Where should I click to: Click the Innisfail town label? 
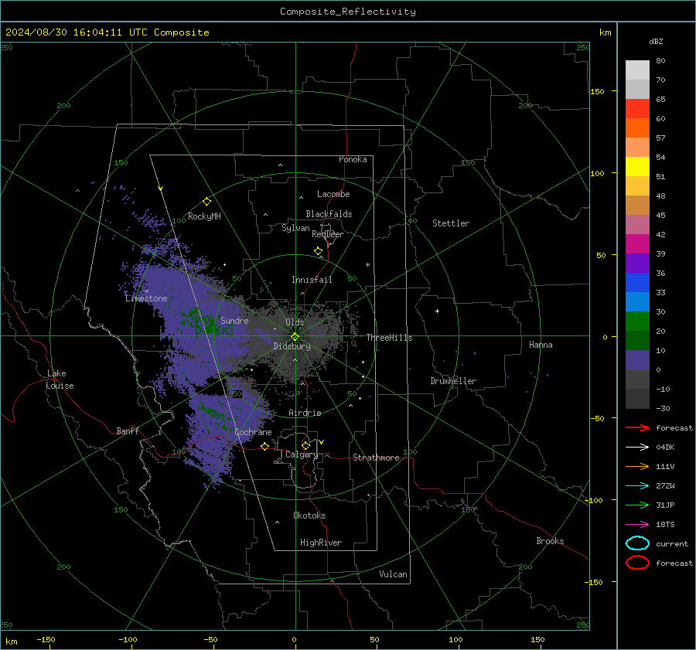coord(312,280)
